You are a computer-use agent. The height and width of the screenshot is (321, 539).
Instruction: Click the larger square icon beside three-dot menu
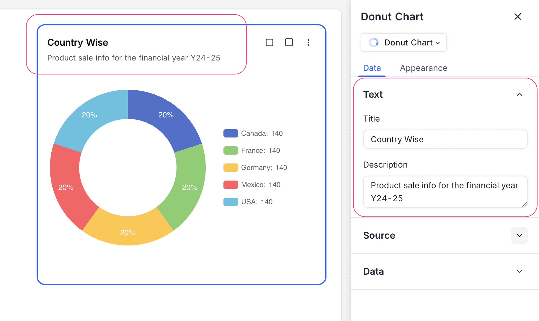pyautogui.click(x=289, y=42)
